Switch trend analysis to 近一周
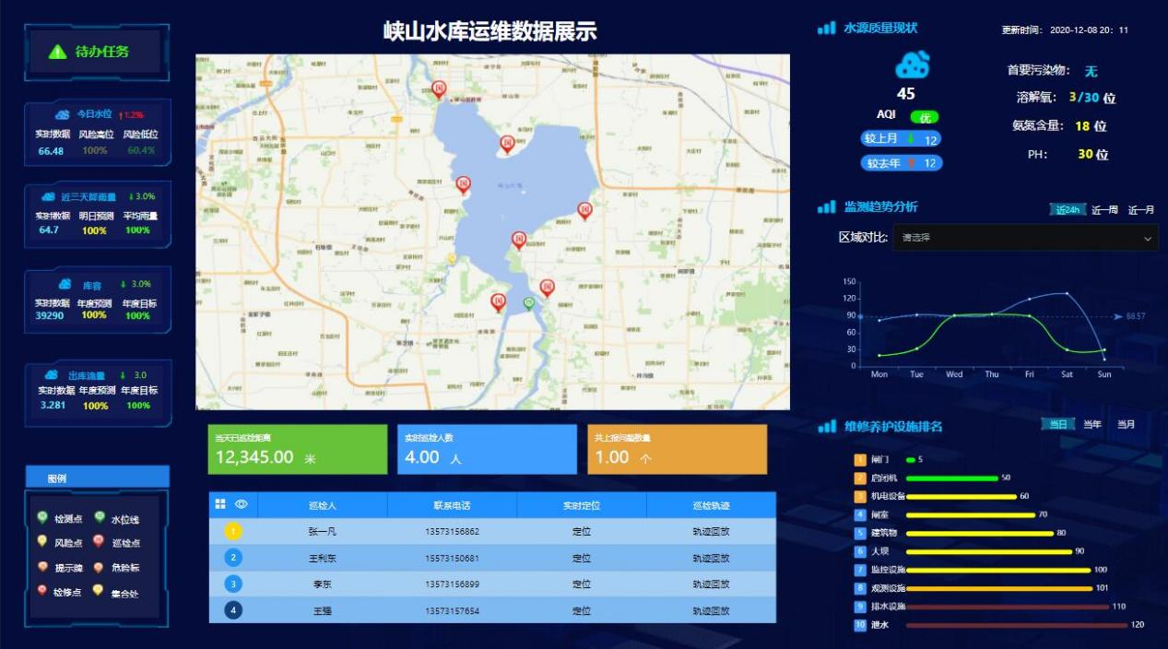 [1104, 210]
